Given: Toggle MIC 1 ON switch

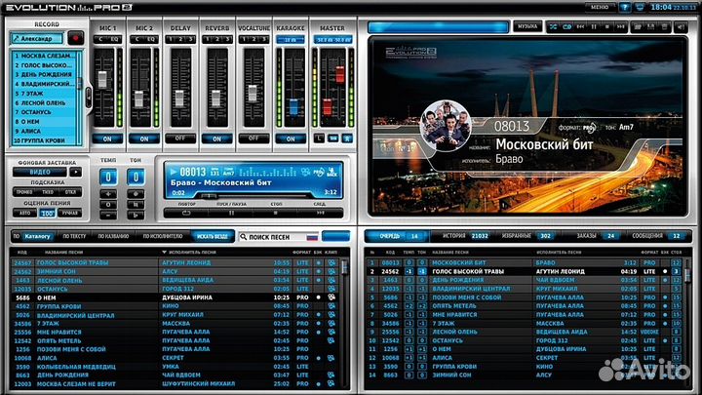Looking at the screenshot, I should click(x=108, y=138).
